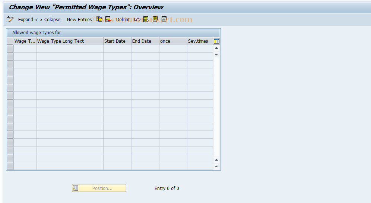Select the last table row selector

(x=10, y=166)
